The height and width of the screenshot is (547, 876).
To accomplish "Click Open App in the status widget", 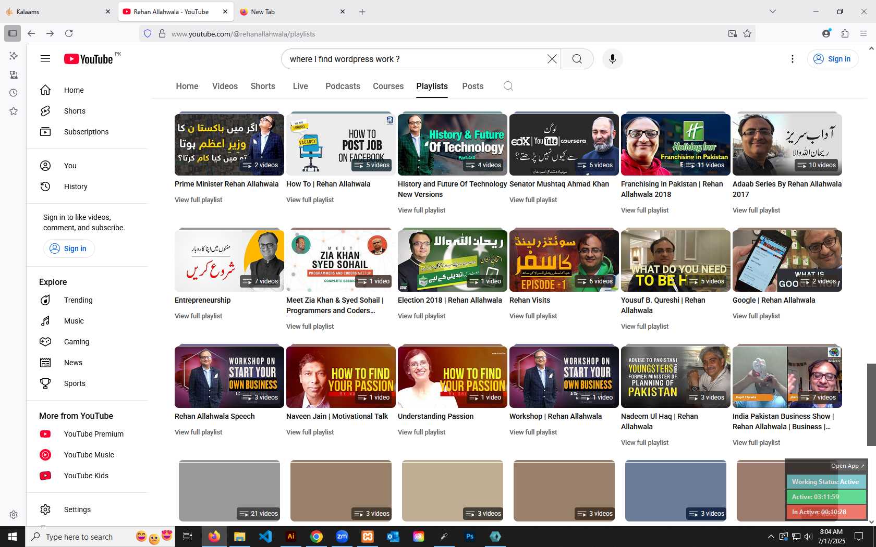I will [x=847, y=466].
